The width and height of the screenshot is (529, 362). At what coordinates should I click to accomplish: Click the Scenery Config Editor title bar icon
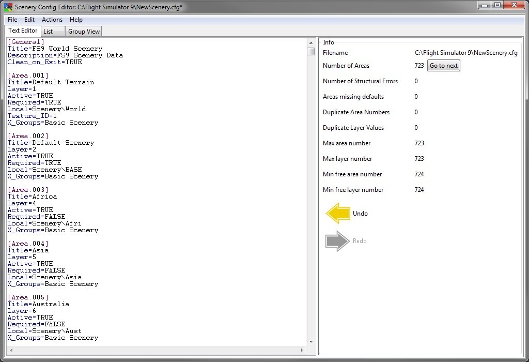click(8, 7)
